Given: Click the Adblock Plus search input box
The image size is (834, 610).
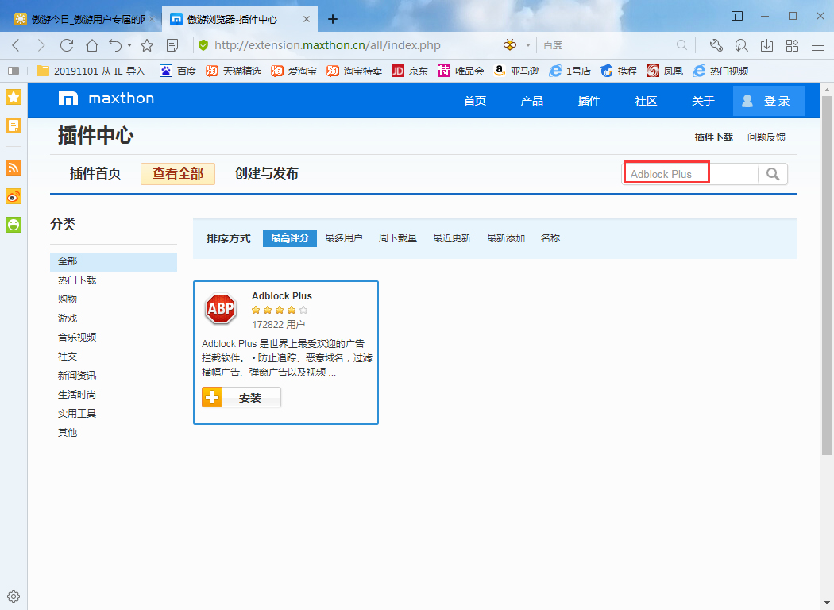Looking at the screenshot, I should (x=666, y=172).
